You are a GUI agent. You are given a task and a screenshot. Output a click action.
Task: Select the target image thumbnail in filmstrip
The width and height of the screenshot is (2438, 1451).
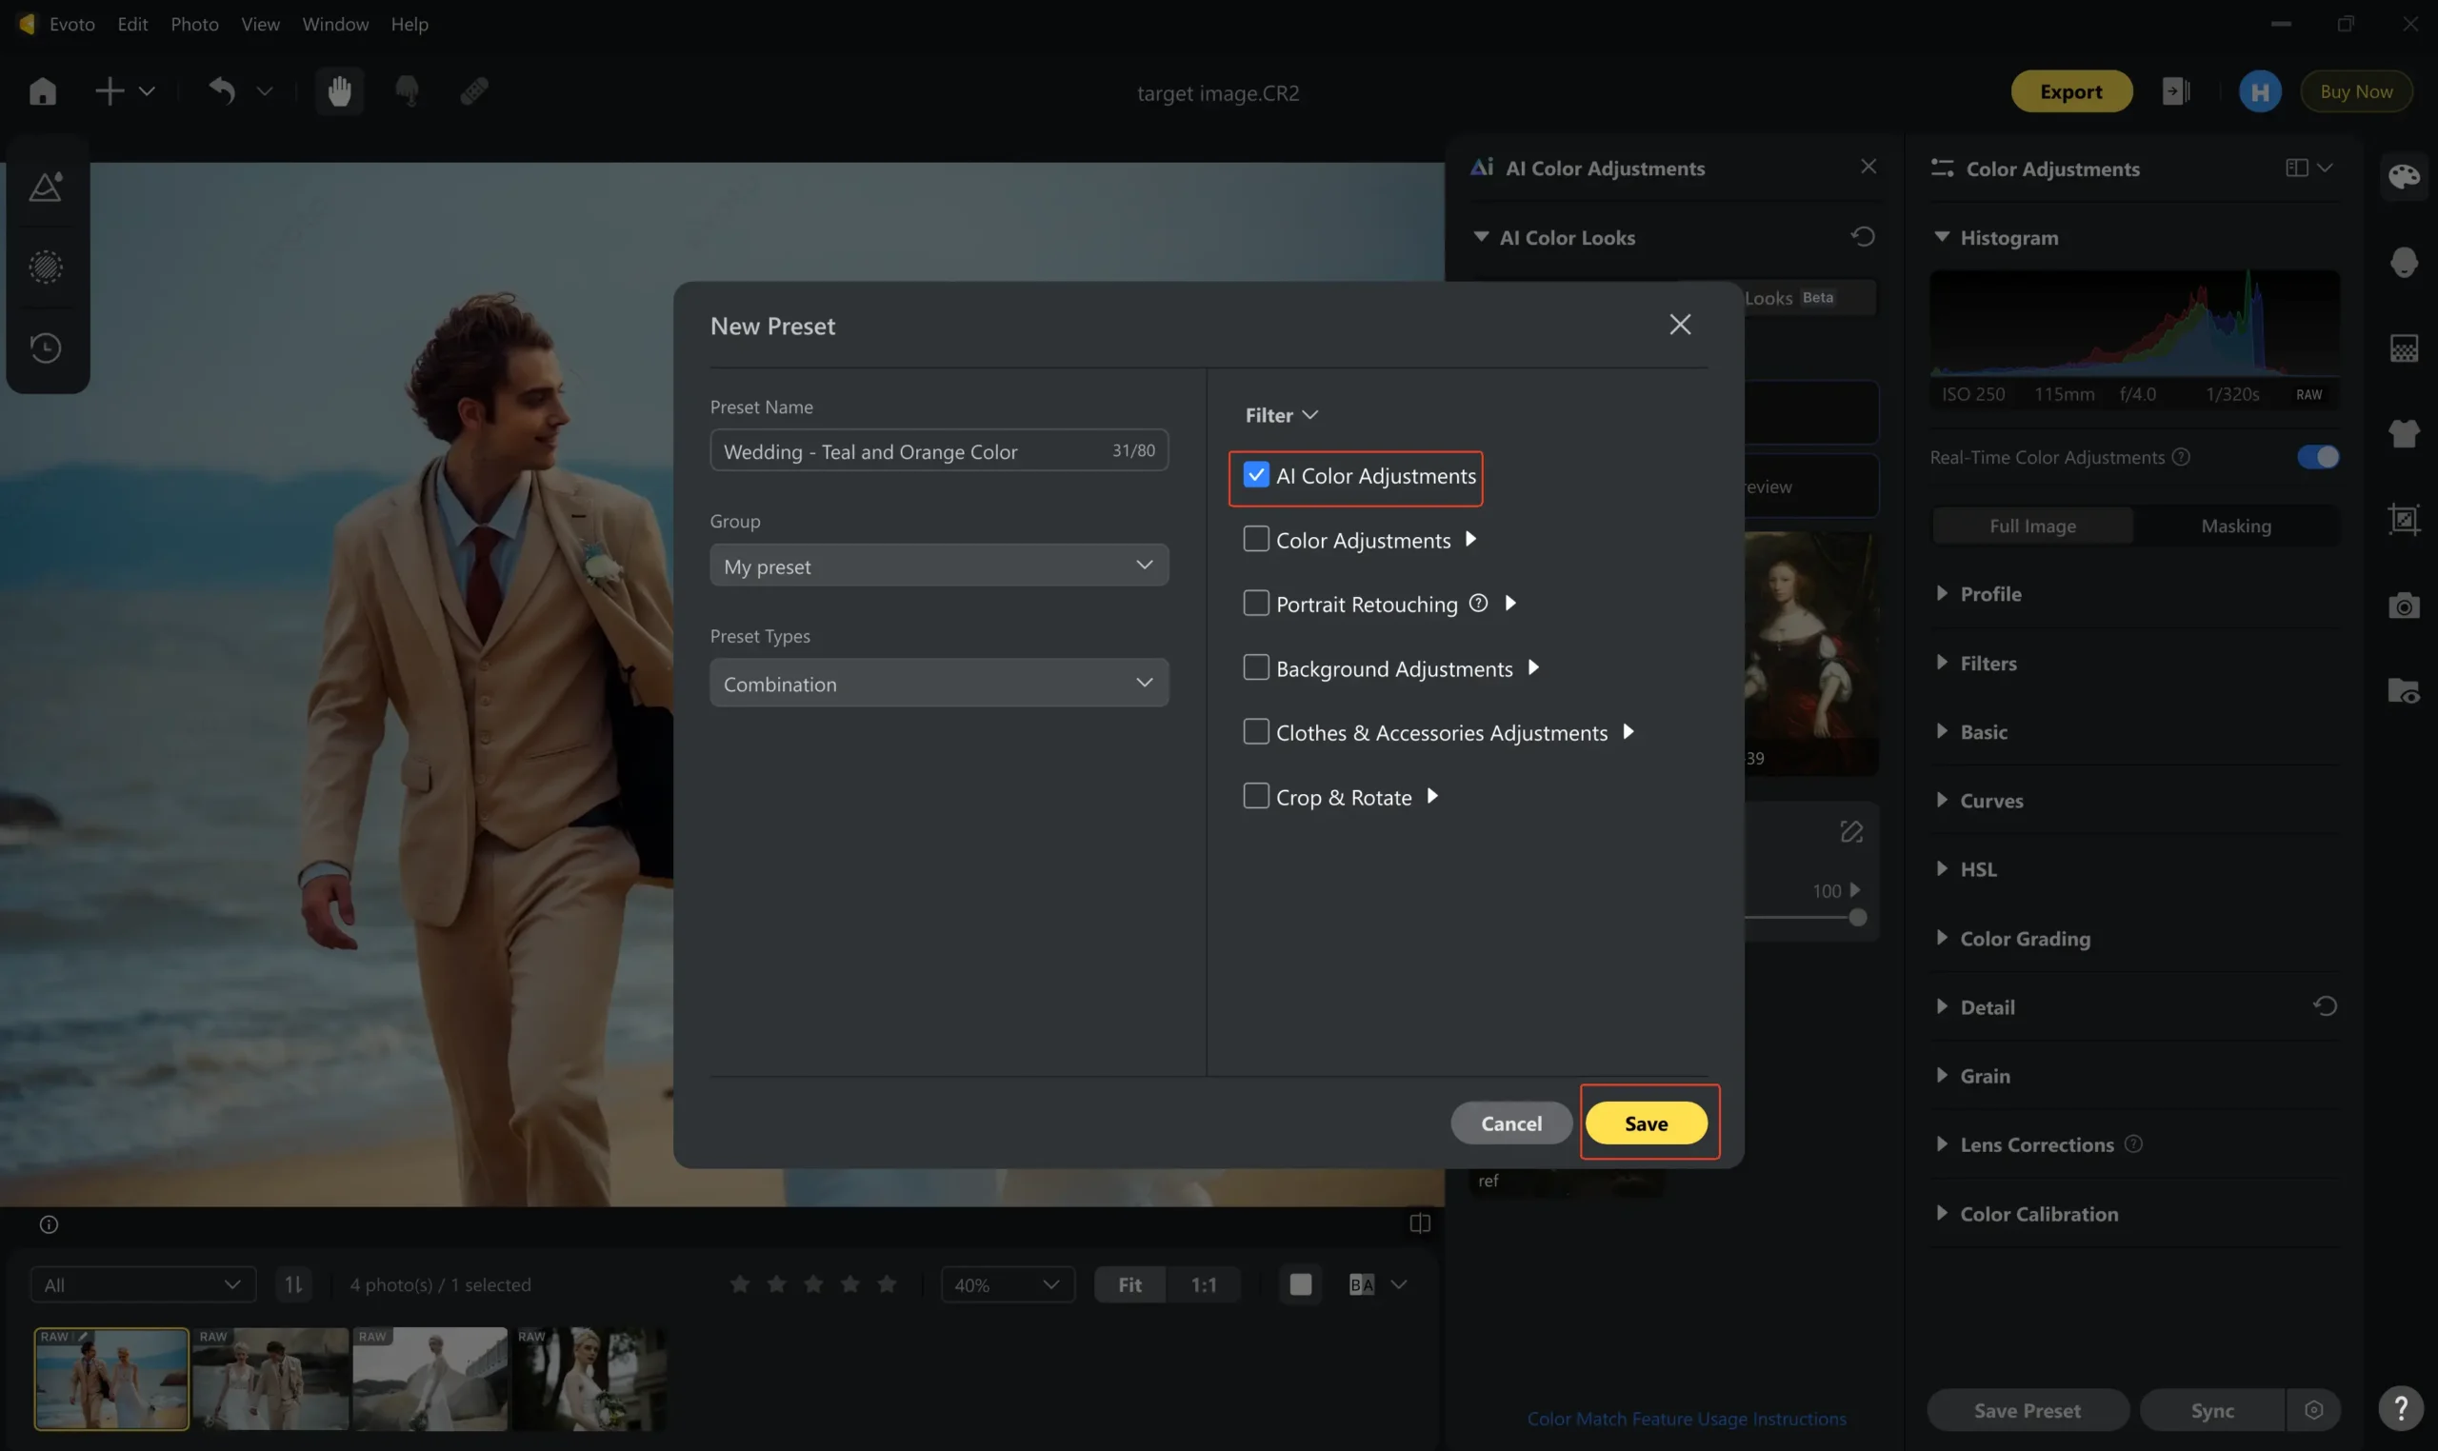[110, 1377]
